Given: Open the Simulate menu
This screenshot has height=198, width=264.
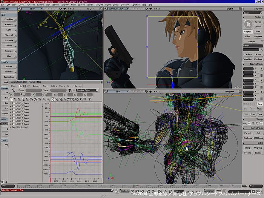Looking at the screenshot, I should (99, 5).
